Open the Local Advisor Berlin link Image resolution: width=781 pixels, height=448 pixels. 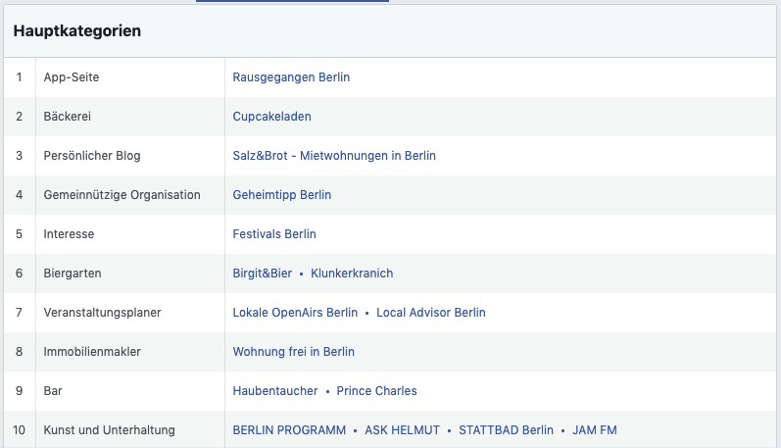click(x=430, y=313)
